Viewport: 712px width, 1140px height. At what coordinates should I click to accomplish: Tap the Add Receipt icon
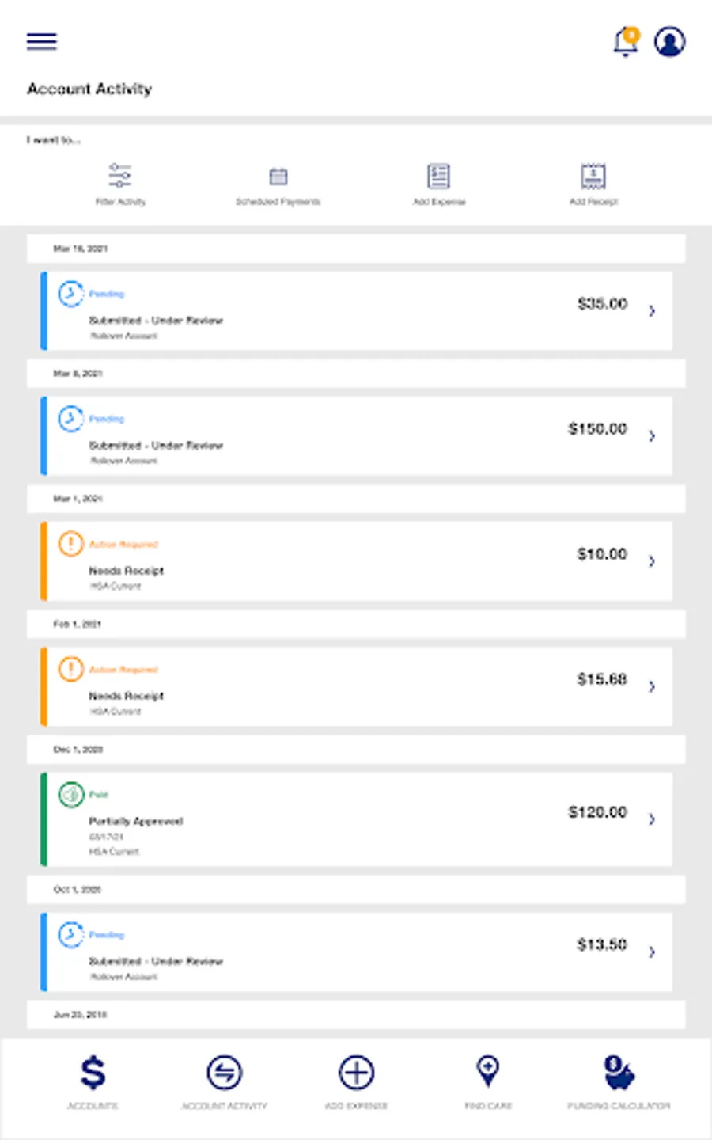(593, 176)
